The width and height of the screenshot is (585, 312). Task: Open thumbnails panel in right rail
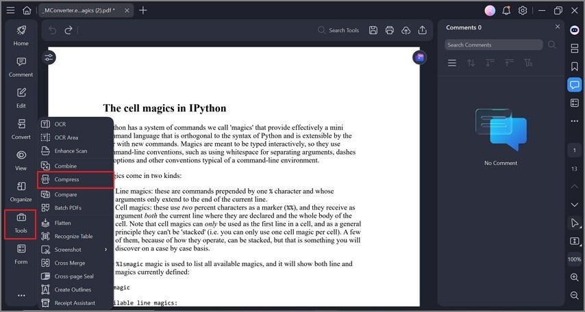[575, 49]
